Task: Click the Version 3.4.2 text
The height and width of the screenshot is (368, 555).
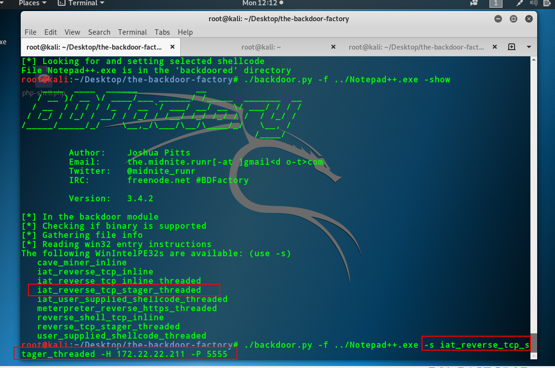Action: [x=111, y=198]
